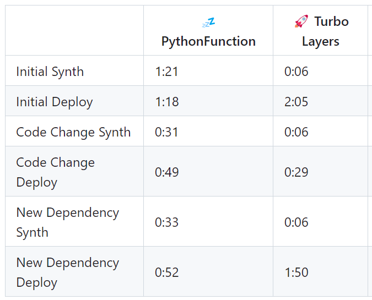Click the 1:21 PythonFunction Initial Synth value

(166, 72)
